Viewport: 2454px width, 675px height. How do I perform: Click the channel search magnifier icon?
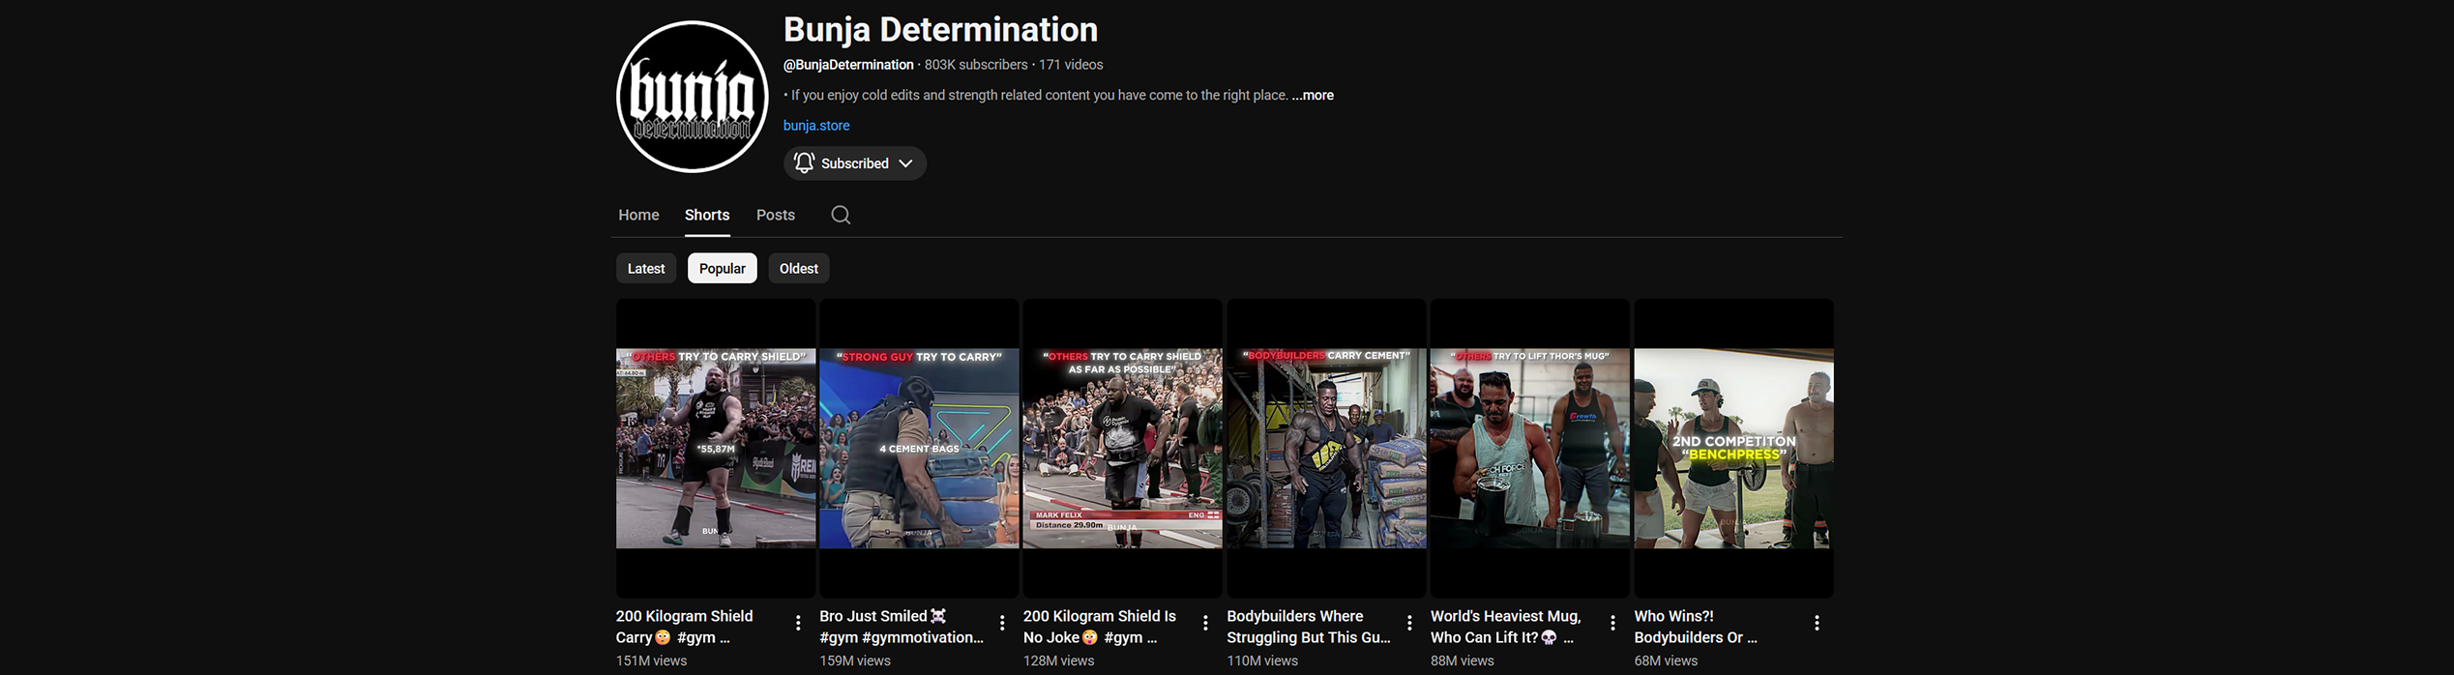coord(841,215)
